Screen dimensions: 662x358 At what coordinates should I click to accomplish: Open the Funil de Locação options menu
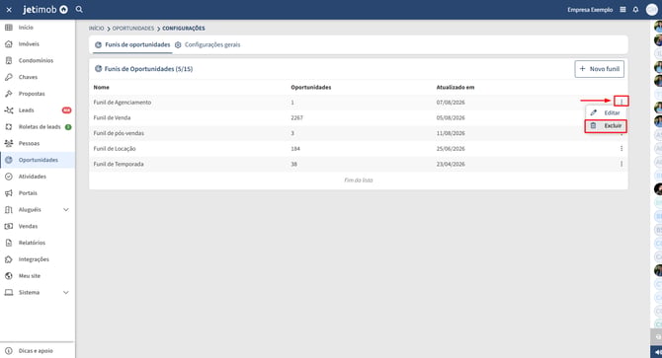(x=621, y=148)
